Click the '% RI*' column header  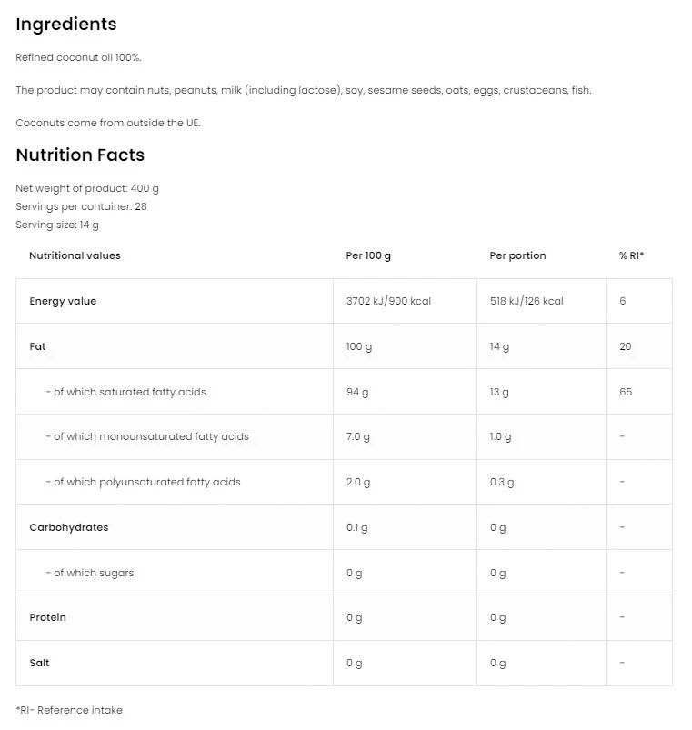[x=631, y=255]
